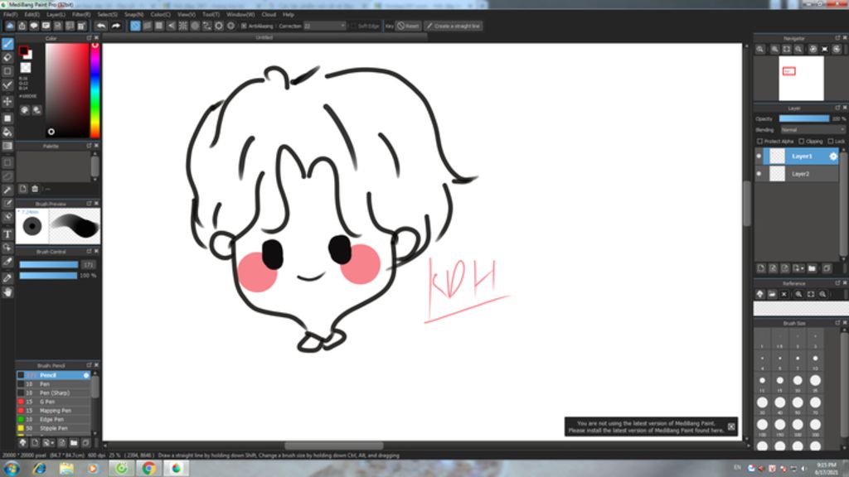
Task: Click the layer Opacity slider
Action: 804,119
